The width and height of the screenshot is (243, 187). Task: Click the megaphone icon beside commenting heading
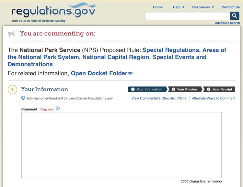12,34
